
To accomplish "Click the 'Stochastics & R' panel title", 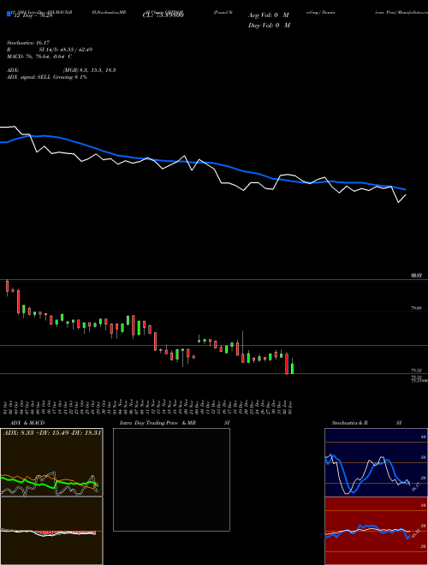I will click(349, 423).
